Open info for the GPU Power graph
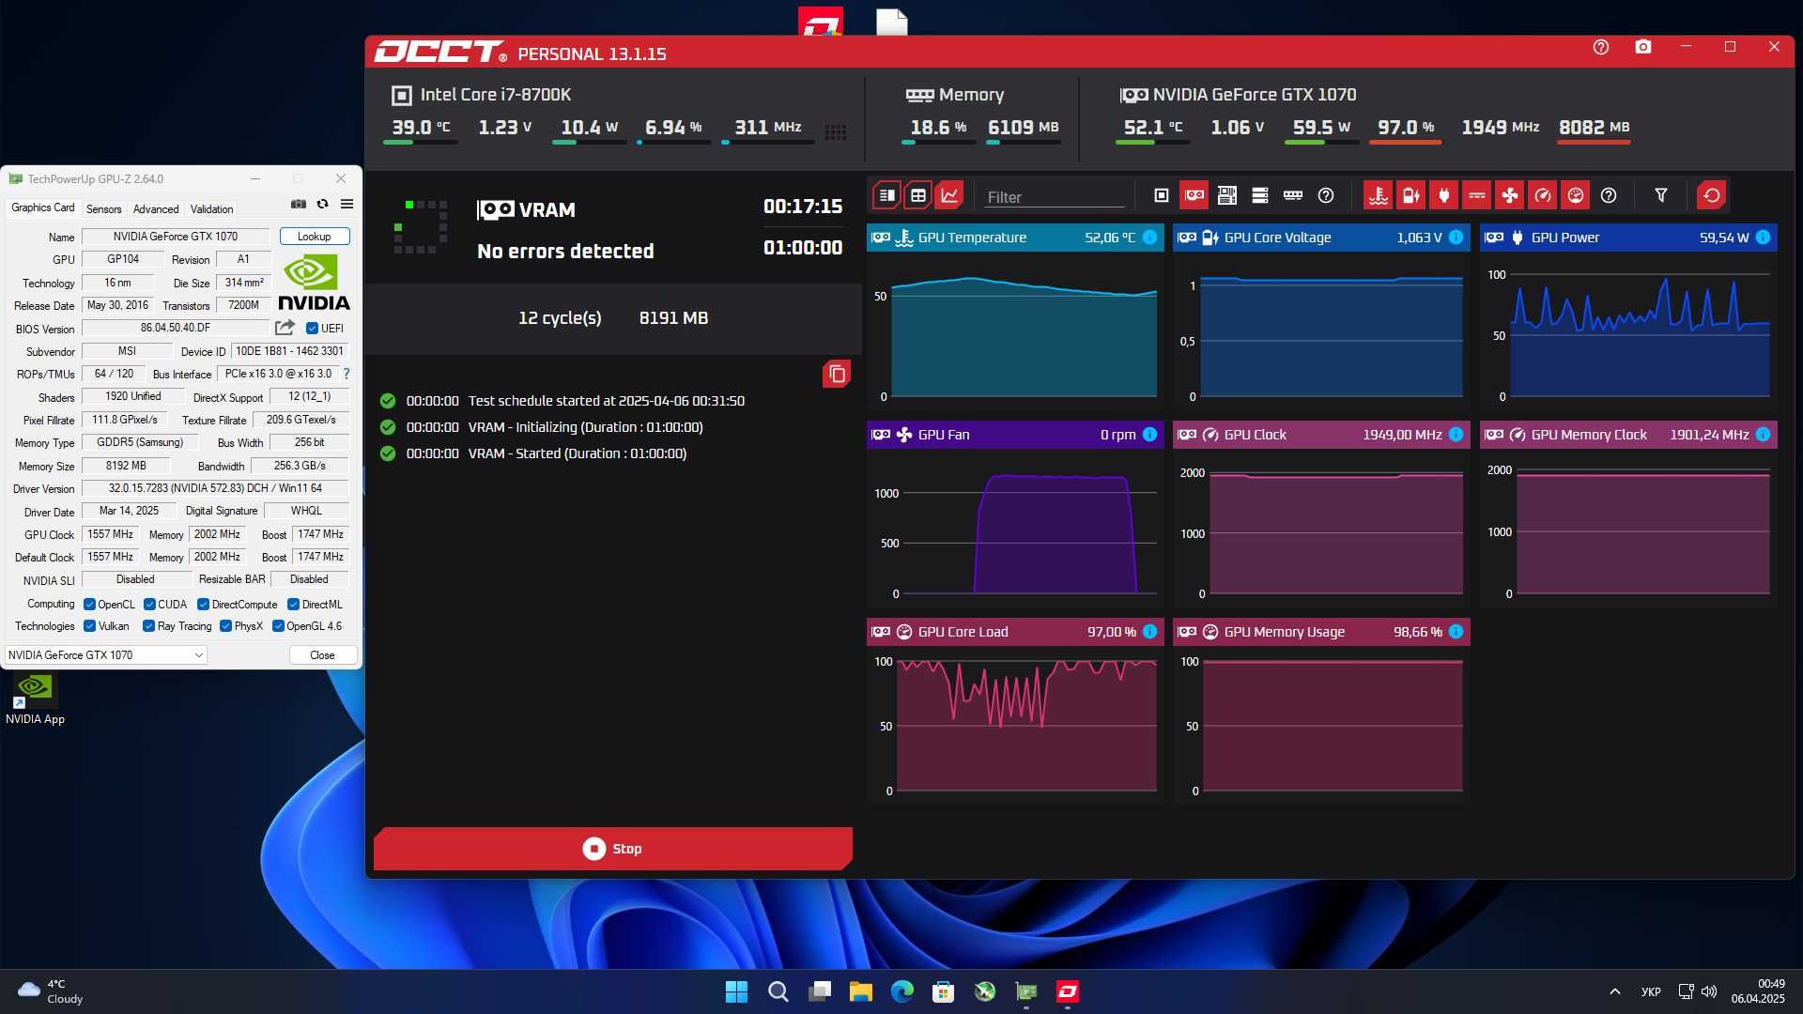This screenshot has height=1014, width=1803. click(1763, 238)
